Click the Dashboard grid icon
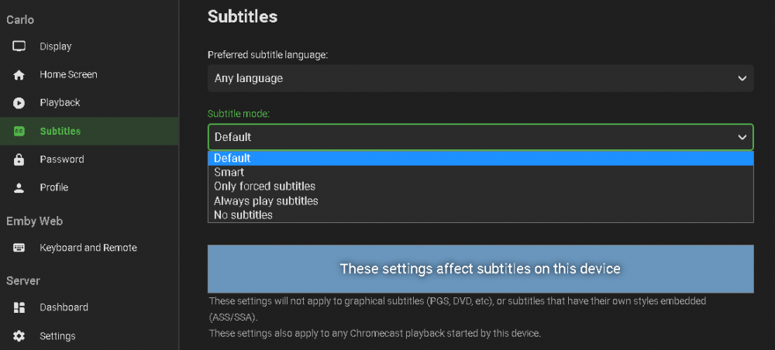Screen dimensions: 775x350 click(19, 307)
